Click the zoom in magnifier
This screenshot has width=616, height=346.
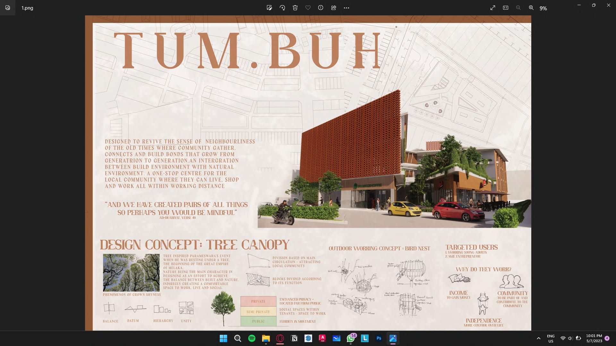(531, 8)
